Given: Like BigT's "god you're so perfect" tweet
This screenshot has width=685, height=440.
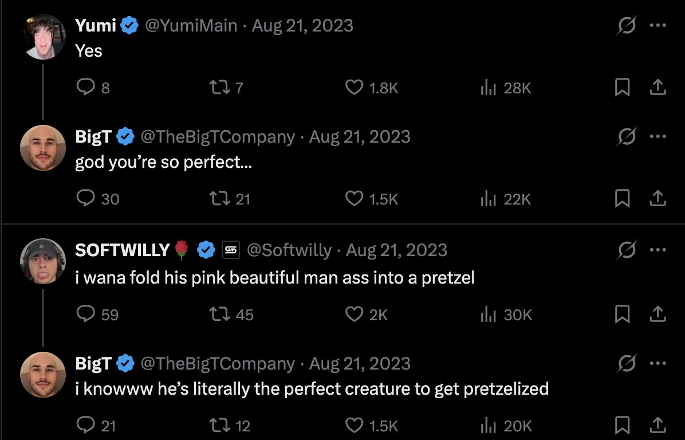Looking at the screenshot, I should pos(355,199).
